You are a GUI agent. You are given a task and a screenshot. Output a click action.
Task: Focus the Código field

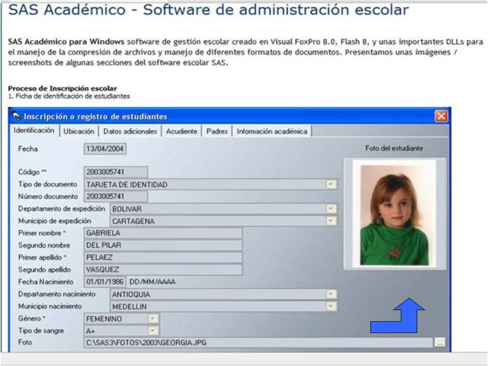[116, 172]
